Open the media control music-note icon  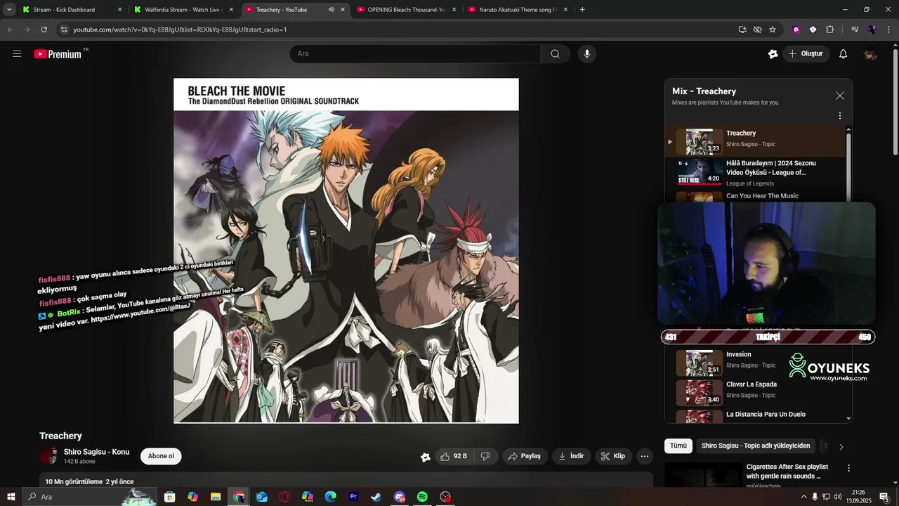pos(855,30)
